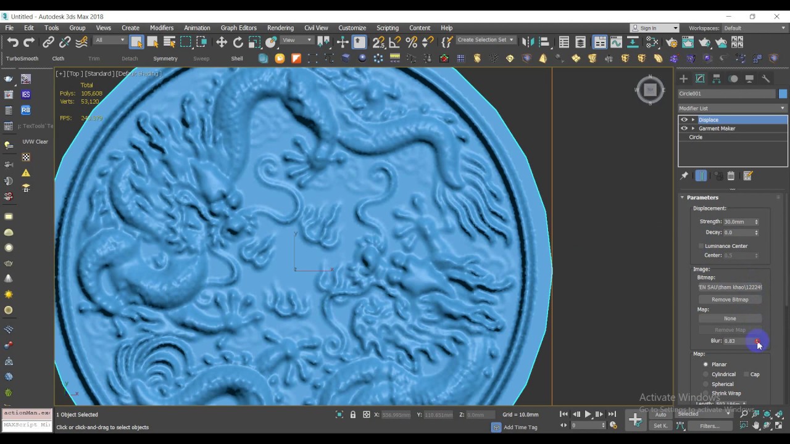This screenshot has width=790, height=444.
Task: Open the Rendering menu
Action: [x=280, y=28]
